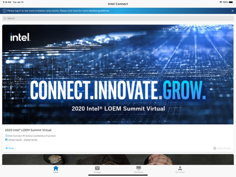Click the location pin icon
The width and height of the screenshot is (236, 177).
6,136
